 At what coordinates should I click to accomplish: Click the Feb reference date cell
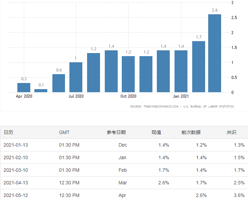[x=122, y=170]
